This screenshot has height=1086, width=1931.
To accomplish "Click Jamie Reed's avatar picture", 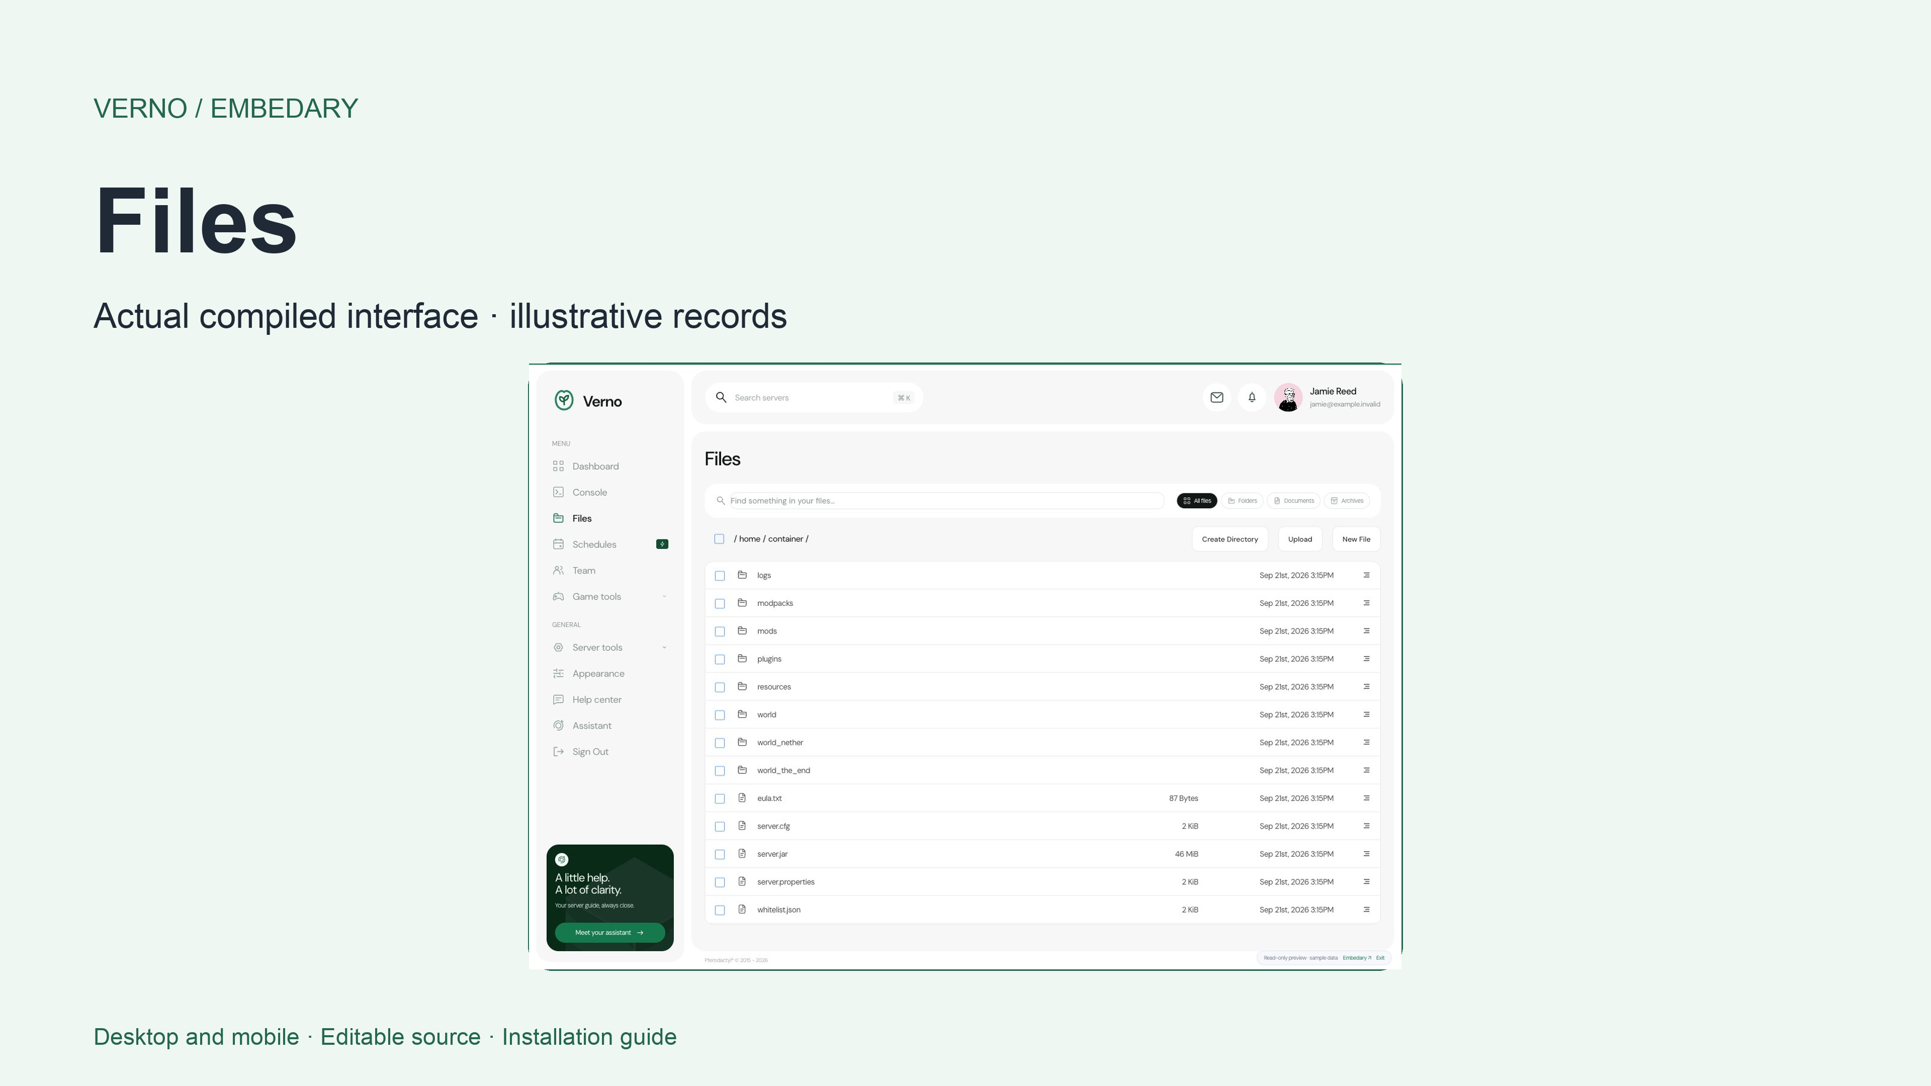I will click(1288, 397).
